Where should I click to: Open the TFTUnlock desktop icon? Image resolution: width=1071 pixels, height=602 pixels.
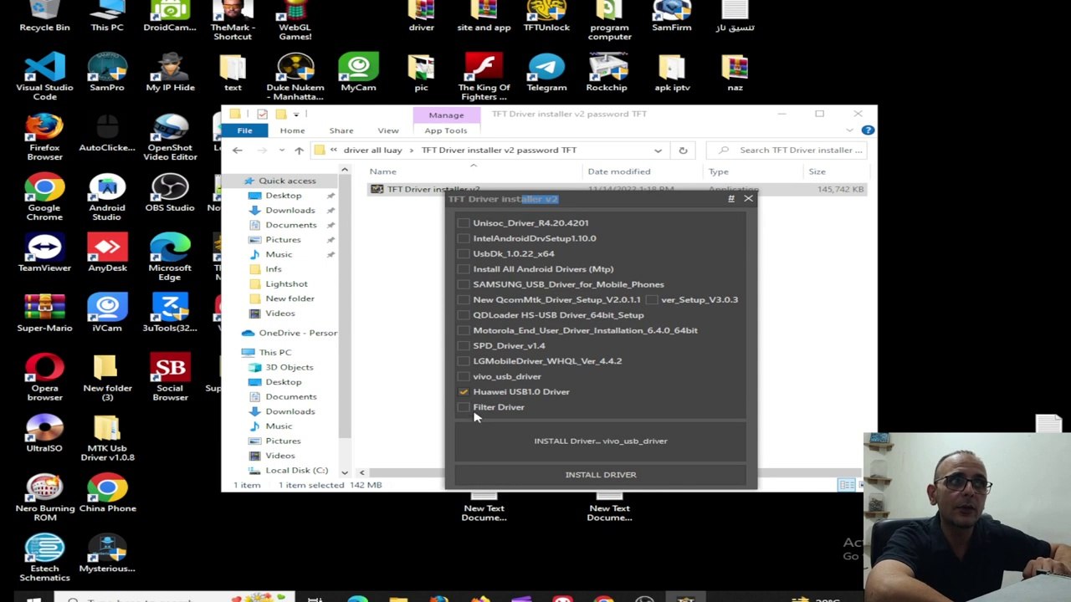[x=546, y=17]
